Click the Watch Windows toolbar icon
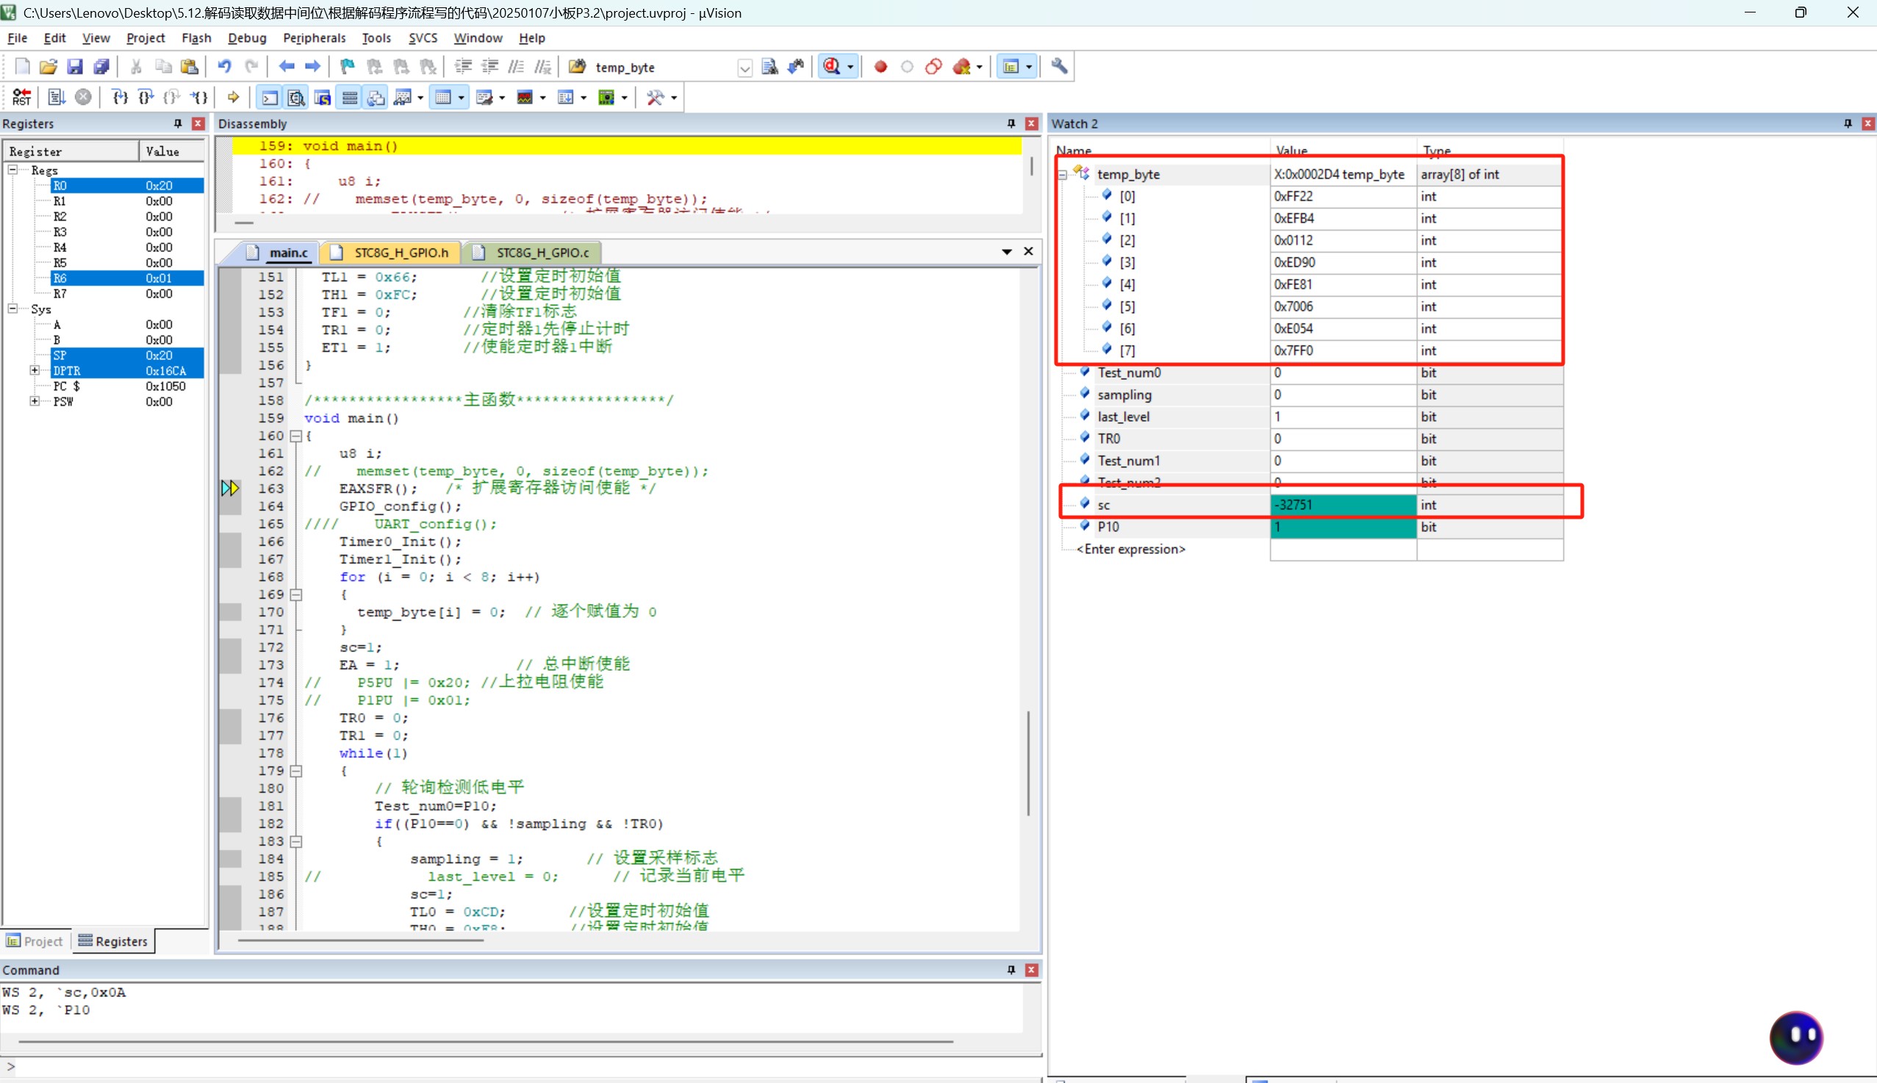The height and width of the screenshot is (1083, 1877). point(403,98)
